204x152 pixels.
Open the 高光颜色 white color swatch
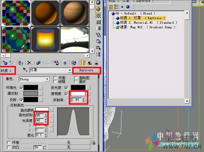click(42, 109)
